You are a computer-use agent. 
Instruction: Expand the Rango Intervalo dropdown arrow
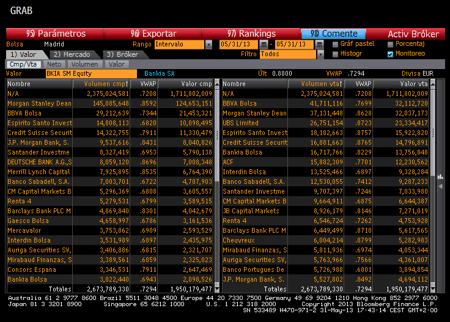pos(208,45)
